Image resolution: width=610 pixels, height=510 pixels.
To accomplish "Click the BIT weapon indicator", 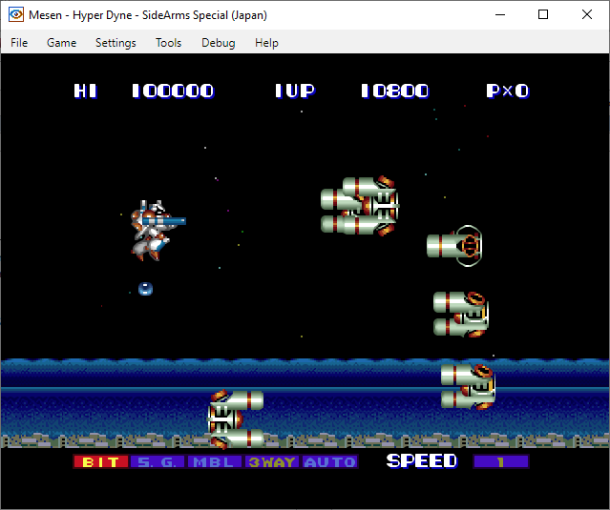I will [101, 461].
